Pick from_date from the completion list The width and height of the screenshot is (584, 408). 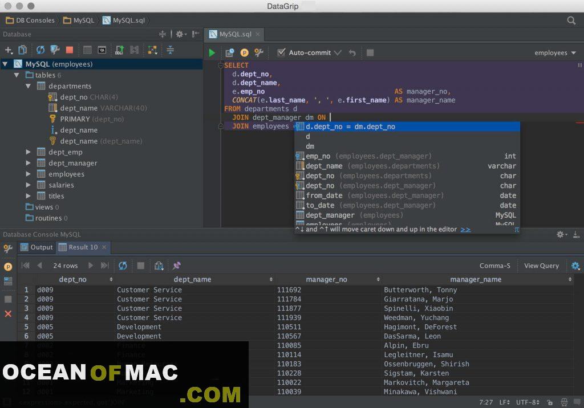point(407,195)
